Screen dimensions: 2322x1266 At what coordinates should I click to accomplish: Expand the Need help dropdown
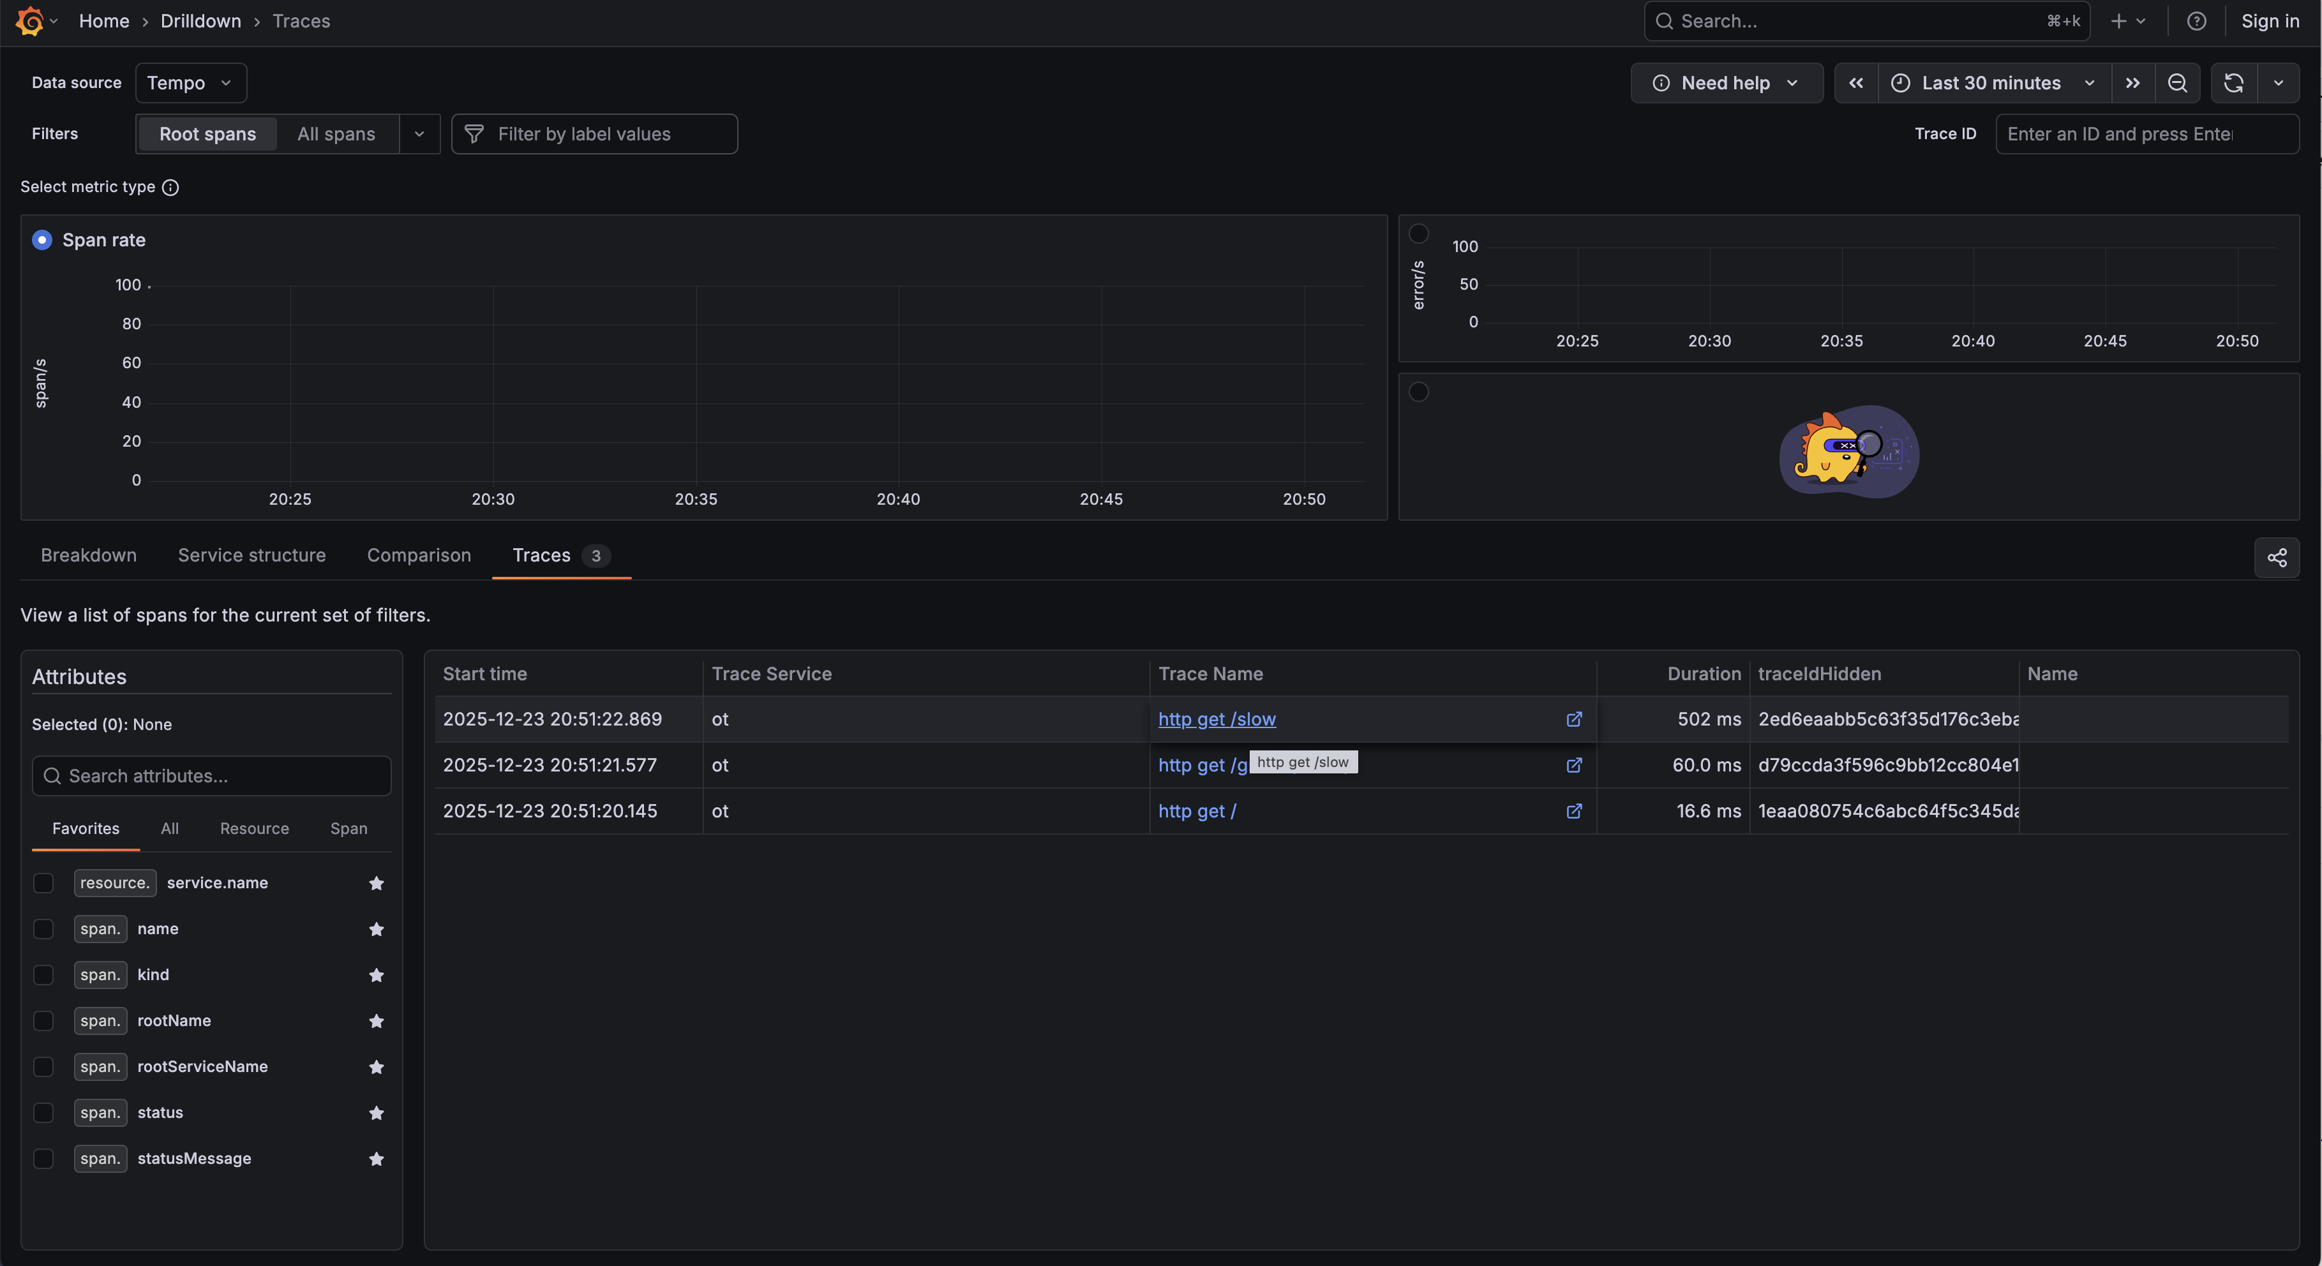1726,82
